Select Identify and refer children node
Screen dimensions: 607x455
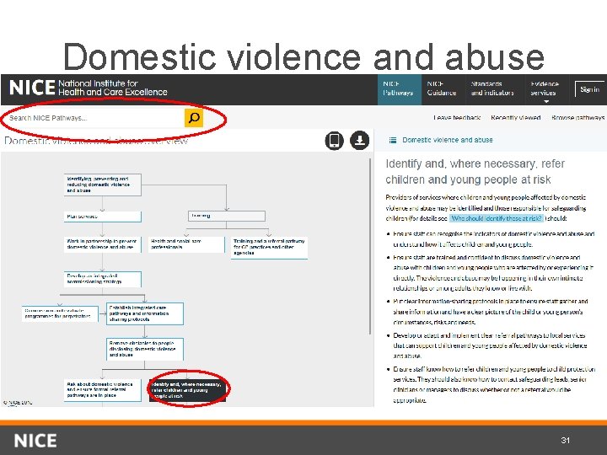pos(187,390)
